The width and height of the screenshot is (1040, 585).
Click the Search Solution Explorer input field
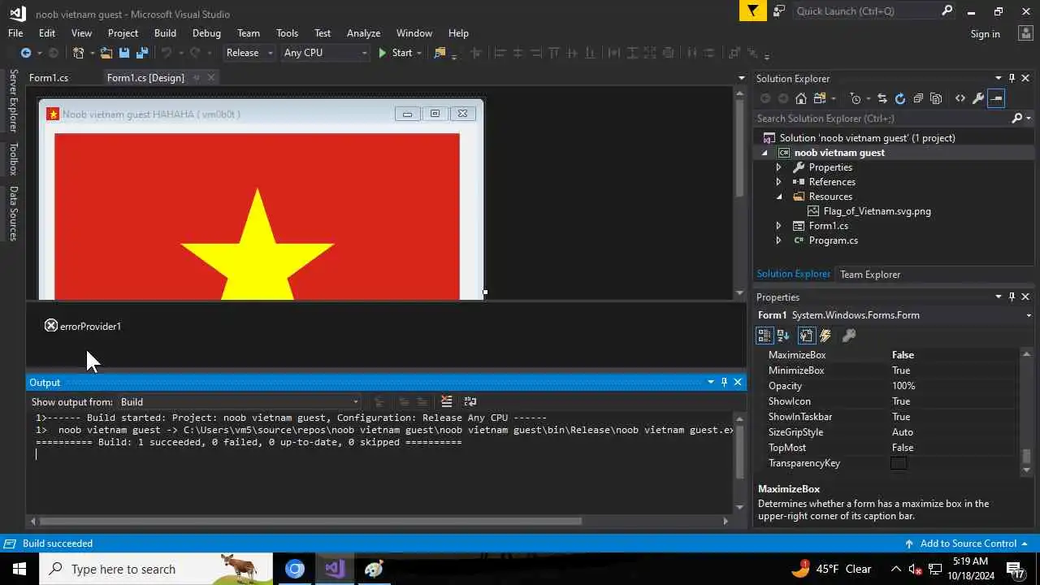tap(882, 119)
